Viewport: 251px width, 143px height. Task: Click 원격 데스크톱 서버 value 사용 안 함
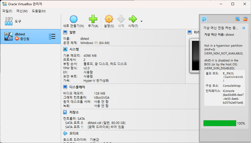click(101, 102)
